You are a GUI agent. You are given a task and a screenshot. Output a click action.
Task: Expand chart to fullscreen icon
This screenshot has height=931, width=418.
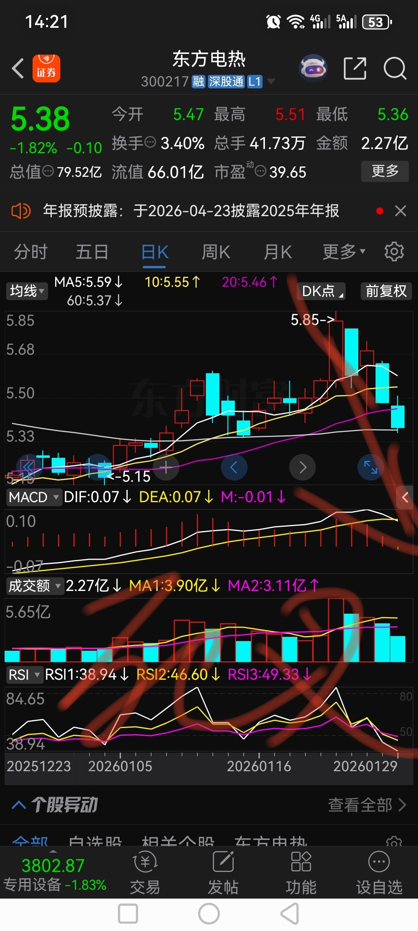(371, 467)
